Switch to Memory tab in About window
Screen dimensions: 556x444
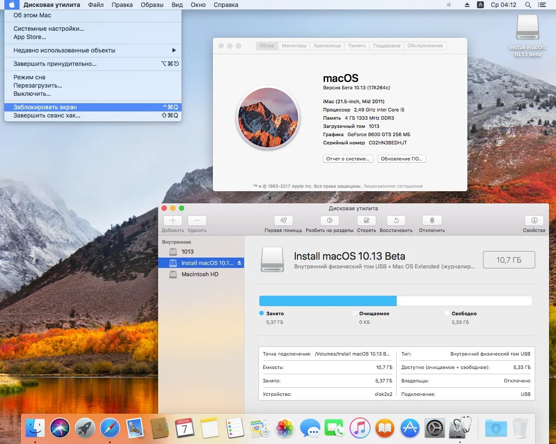tap(357, 46)
